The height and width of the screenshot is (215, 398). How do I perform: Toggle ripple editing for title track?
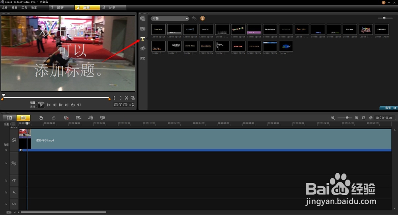pos(6,180)
